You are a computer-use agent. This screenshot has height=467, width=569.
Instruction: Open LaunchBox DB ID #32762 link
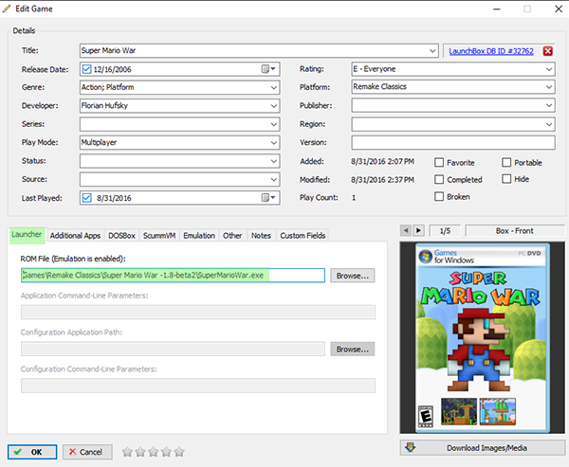click(491, 51)
